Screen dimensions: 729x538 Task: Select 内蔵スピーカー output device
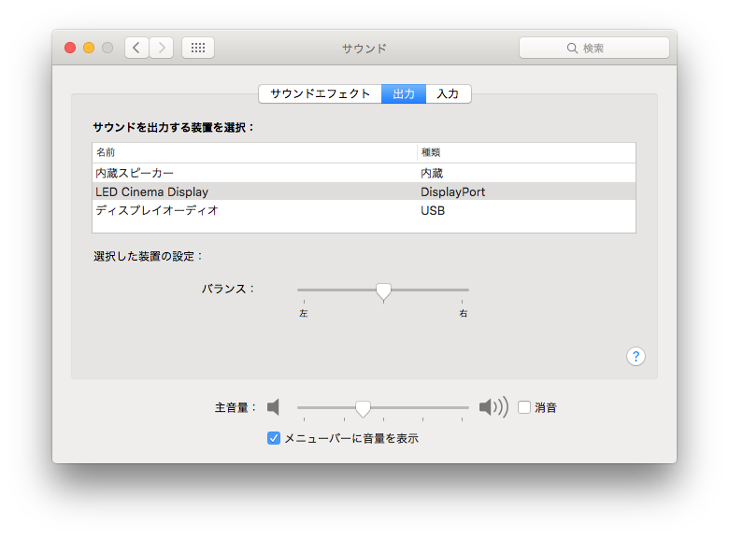(364, 173)
